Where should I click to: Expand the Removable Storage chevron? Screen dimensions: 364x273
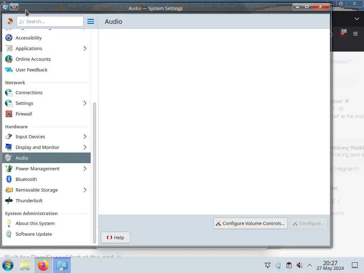point(85,190)
